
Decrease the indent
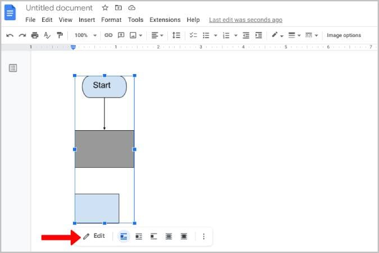coord(246,35)
